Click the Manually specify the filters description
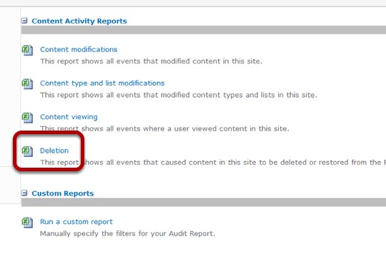386x259 pixels. click(x=127, y=234)
